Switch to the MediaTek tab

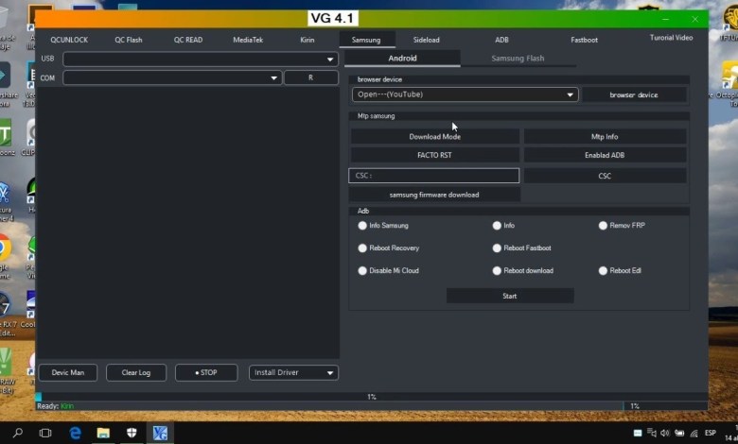coord(248,40)
